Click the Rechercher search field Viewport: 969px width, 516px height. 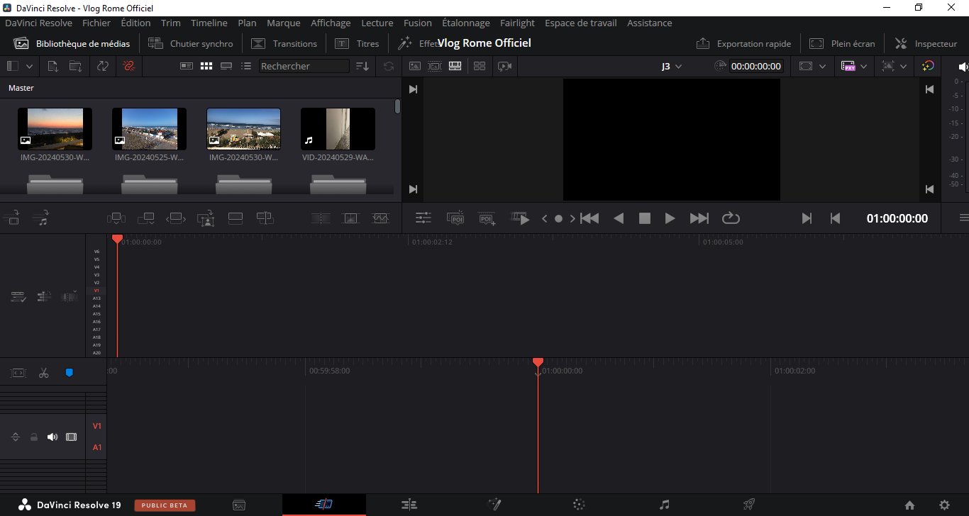coord(304,66)
